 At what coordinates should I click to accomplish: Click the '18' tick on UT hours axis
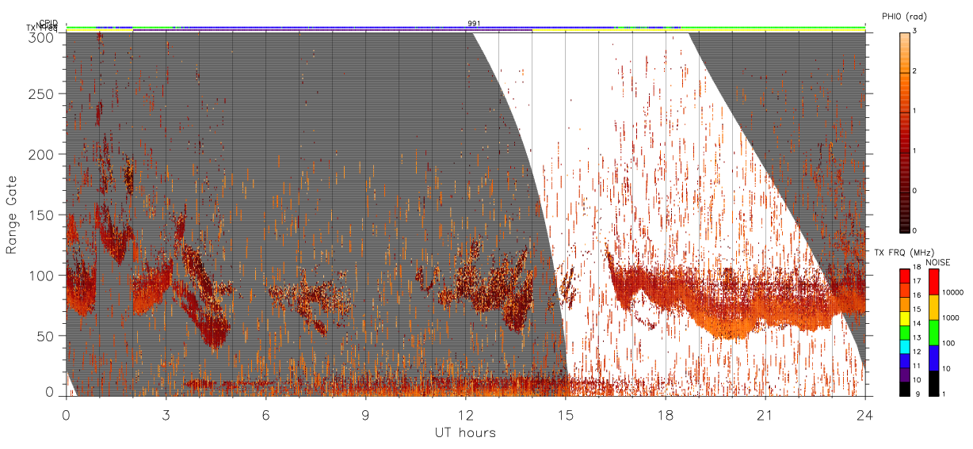coord(666,415)
